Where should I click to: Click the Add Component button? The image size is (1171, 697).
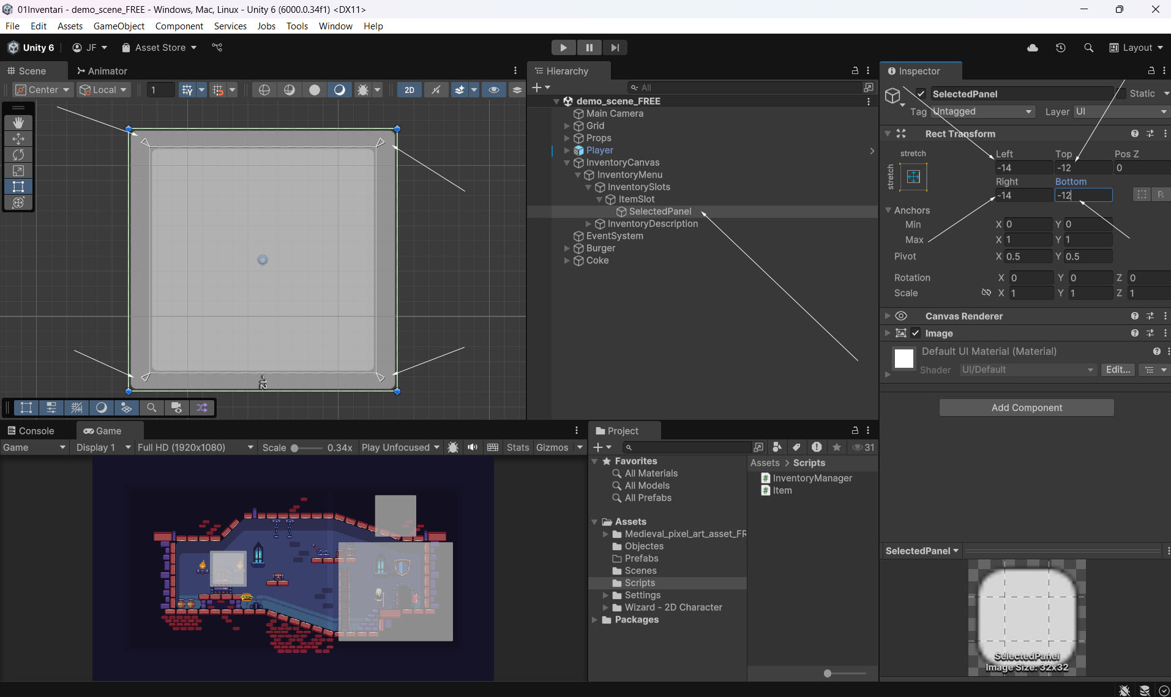click(x=1027, y=408)
